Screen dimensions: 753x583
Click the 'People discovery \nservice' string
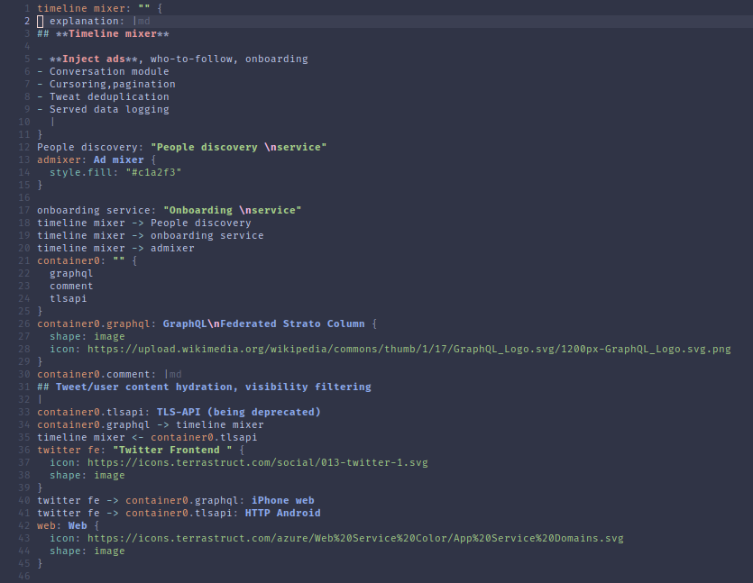click(239, 147)
